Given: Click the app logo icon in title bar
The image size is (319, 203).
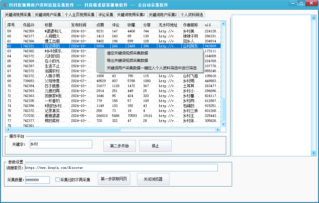Looking at the screenshot, I should pyautogui.click(x=5, y=5).
